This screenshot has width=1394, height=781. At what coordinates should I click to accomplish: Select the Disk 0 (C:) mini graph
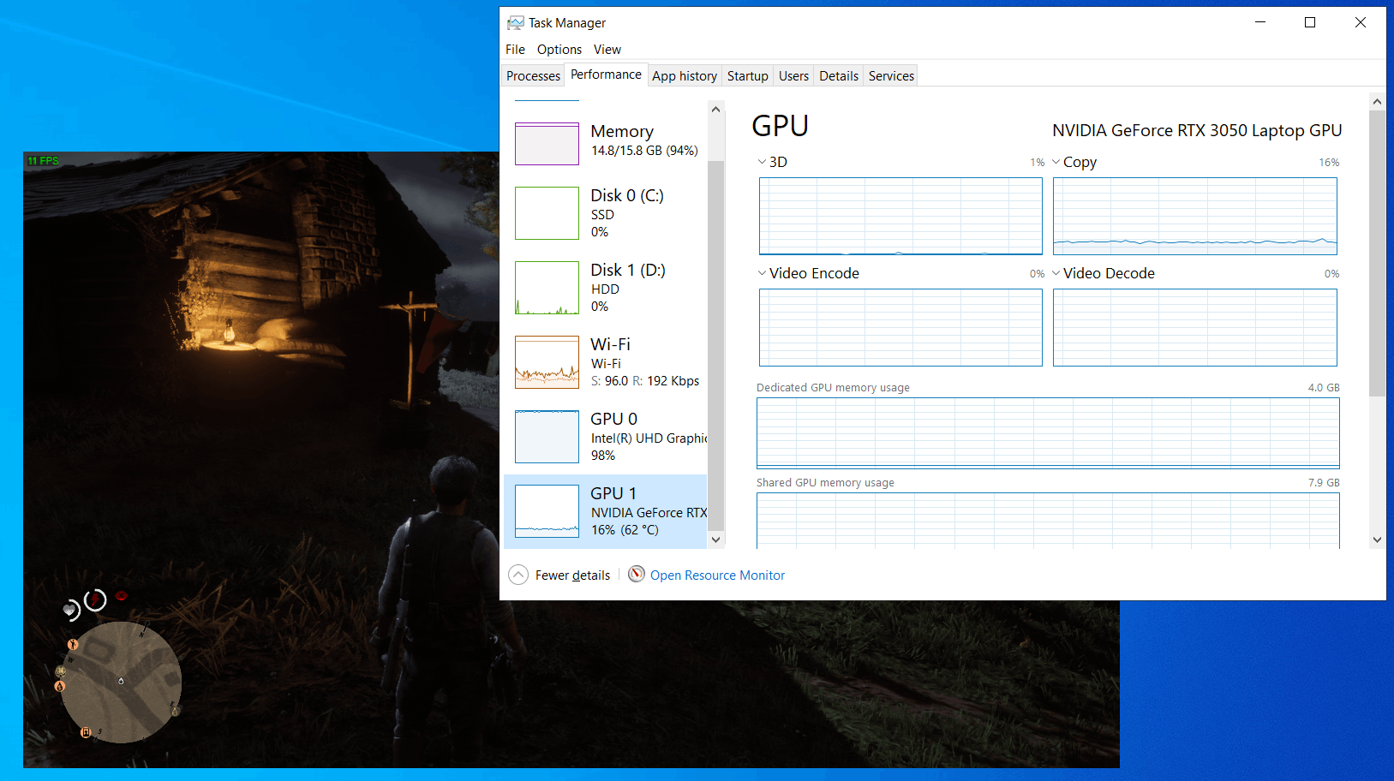coord(547,213)
